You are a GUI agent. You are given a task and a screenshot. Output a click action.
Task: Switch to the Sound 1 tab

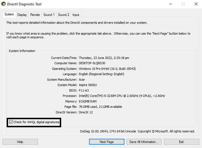point(49,15)
